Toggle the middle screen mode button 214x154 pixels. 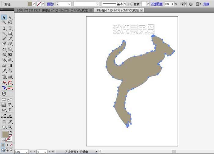[x=7, y=150]
